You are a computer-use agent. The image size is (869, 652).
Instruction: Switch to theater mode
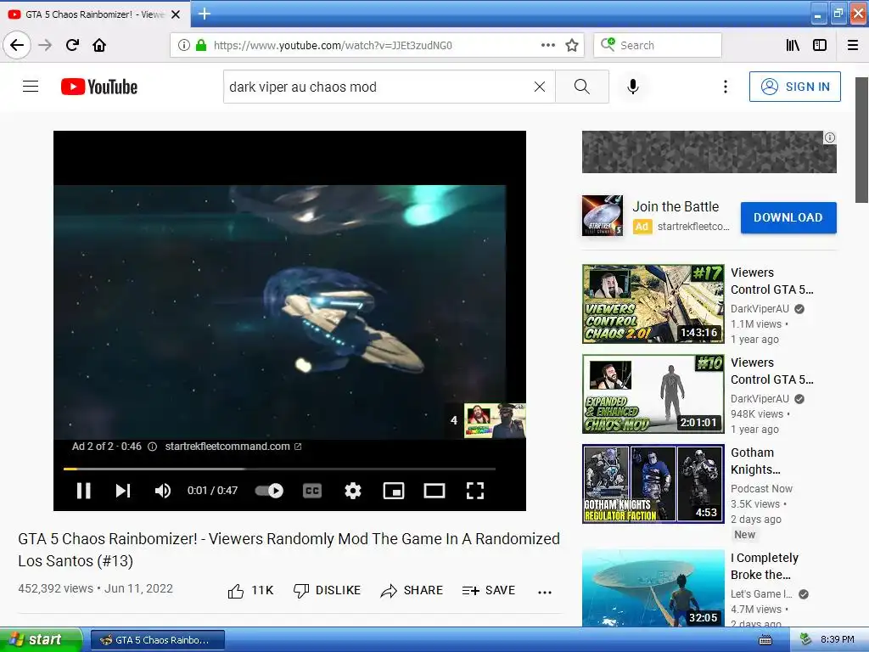click(x=434, y=491)
